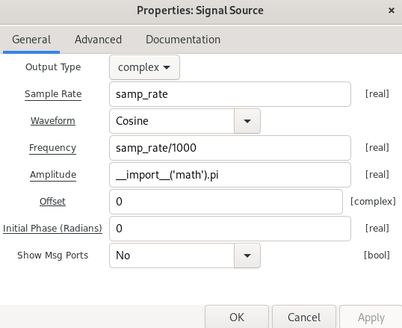The width and height of the screenshot is (402, 328).
Task: Click the Initial Phase input field
Action: [230, 229]
